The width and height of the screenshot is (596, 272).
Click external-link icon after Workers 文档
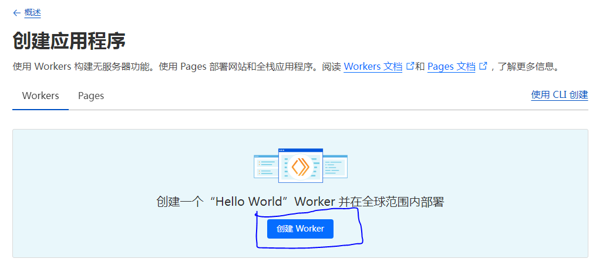coord(410,66)
